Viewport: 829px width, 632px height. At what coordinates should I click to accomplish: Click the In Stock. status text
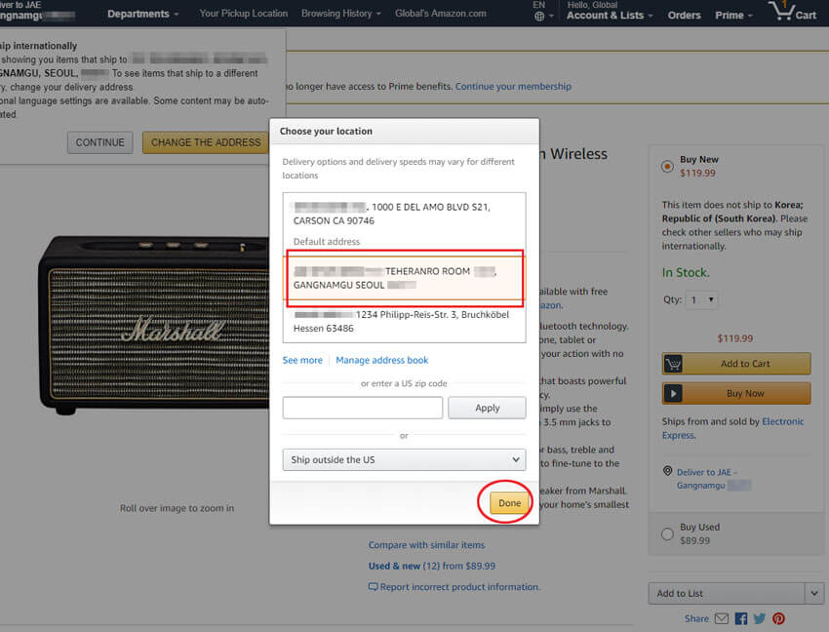click(686, 272)
